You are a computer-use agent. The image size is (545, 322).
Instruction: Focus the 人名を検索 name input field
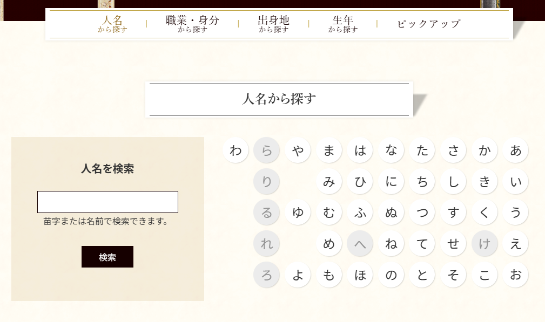coord(107,202)
